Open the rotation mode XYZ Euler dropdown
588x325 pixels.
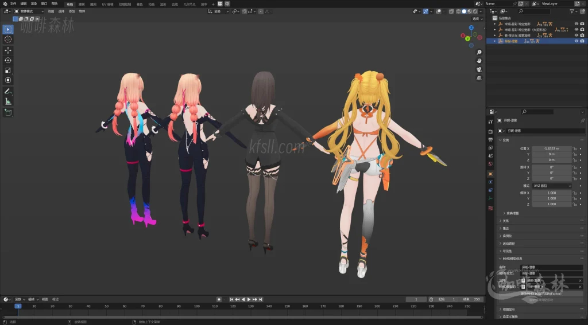click(x=552, y=186)
